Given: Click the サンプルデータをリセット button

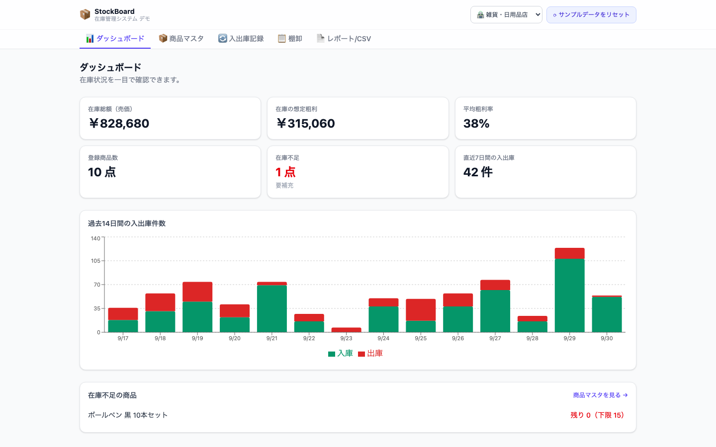Looking at the screenshot, I should coord(591,15).
